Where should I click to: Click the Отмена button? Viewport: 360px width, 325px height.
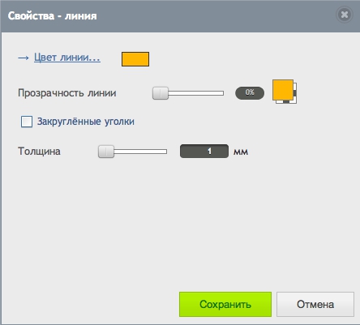[315, 304]
